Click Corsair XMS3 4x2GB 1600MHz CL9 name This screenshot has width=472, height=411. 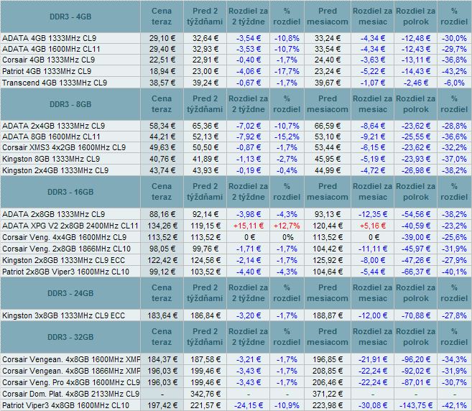64,147
